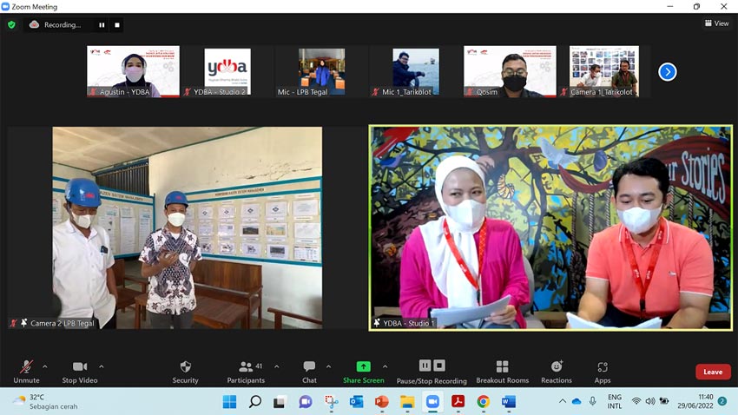Viewport: 738px width, 415px height.
Task: Select the Qosim participant thumbnail
Action: [510, 71]
